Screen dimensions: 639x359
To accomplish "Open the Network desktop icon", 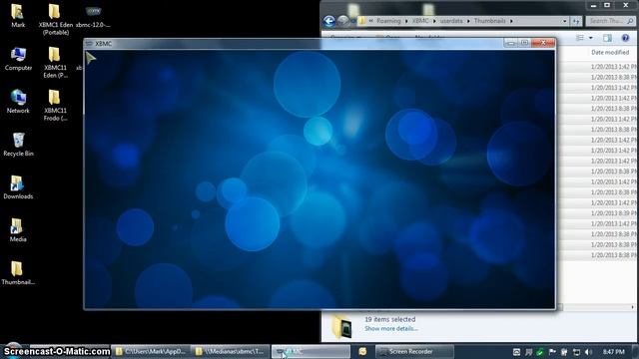I will [18, 102].
